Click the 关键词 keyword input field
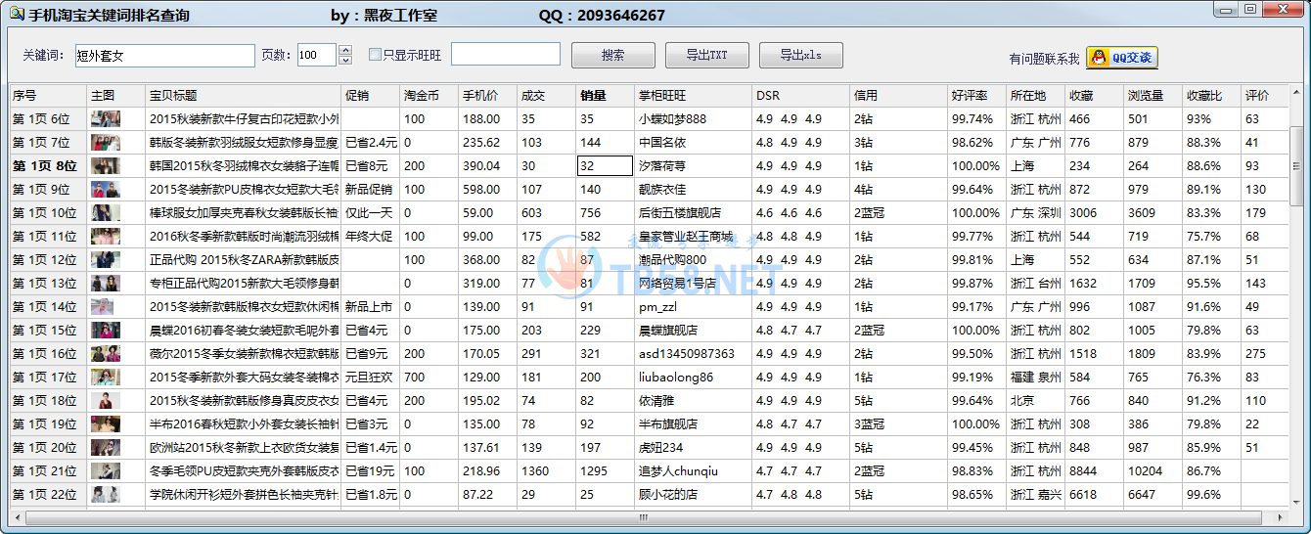Screen dimensions: 1311x534 164,55
